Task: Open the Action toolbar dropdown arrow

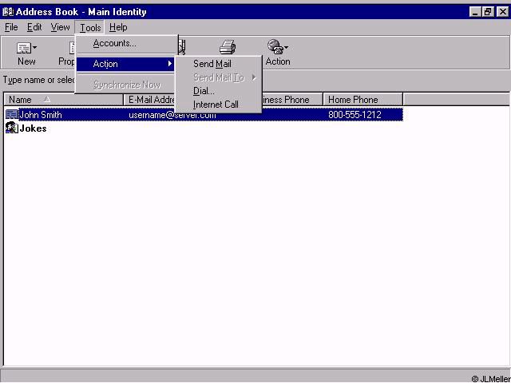Action: tap(287, 48)
